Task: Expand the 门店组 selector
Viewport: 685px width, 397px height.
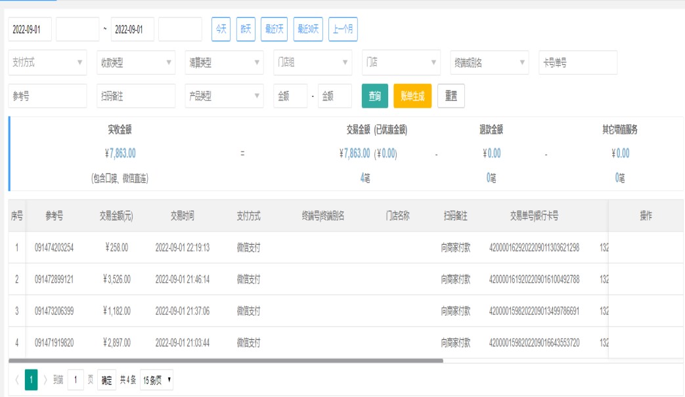Action: coord(312,62)
